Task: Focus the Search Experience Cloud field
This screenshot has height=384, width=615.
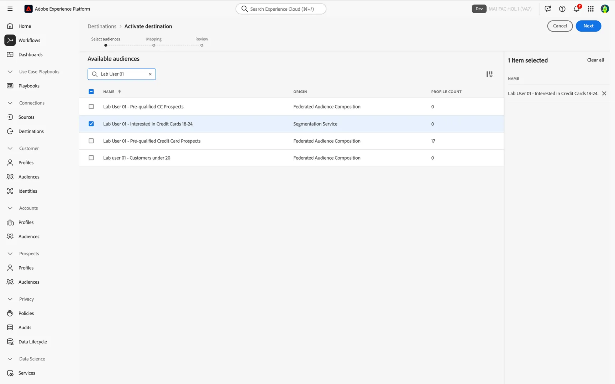Action: pyautogui.click(x=281, y=9)
